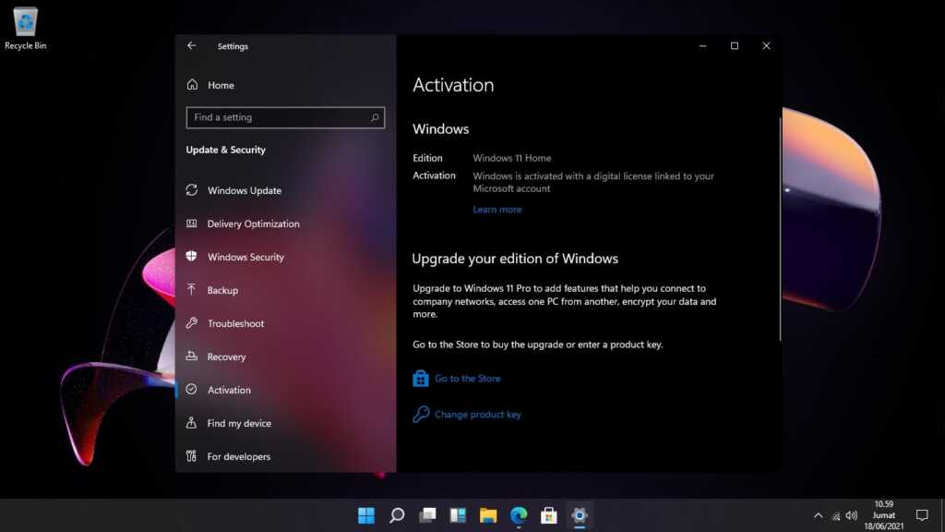Viewport: 945px width, 532px height.
Task: Open Task View from the taskbar
Action: (x=427, y=515)
